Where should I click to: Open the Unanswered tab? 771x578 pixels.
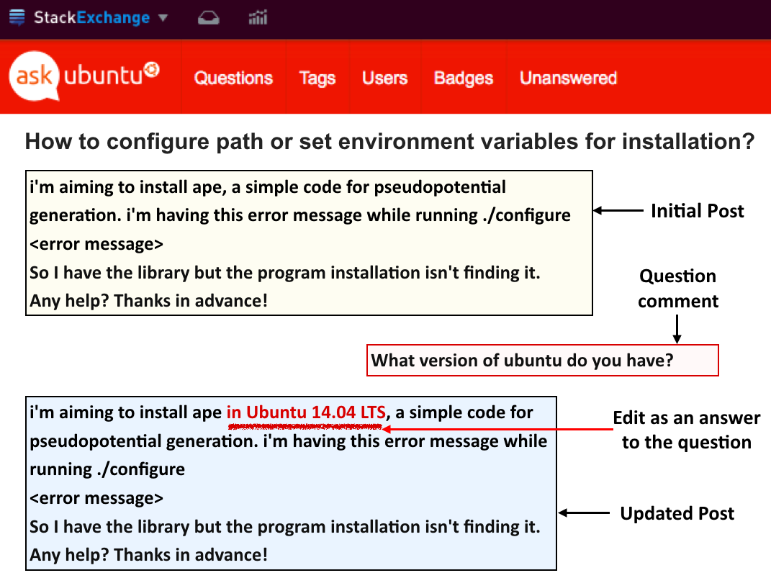pos(569,78)
